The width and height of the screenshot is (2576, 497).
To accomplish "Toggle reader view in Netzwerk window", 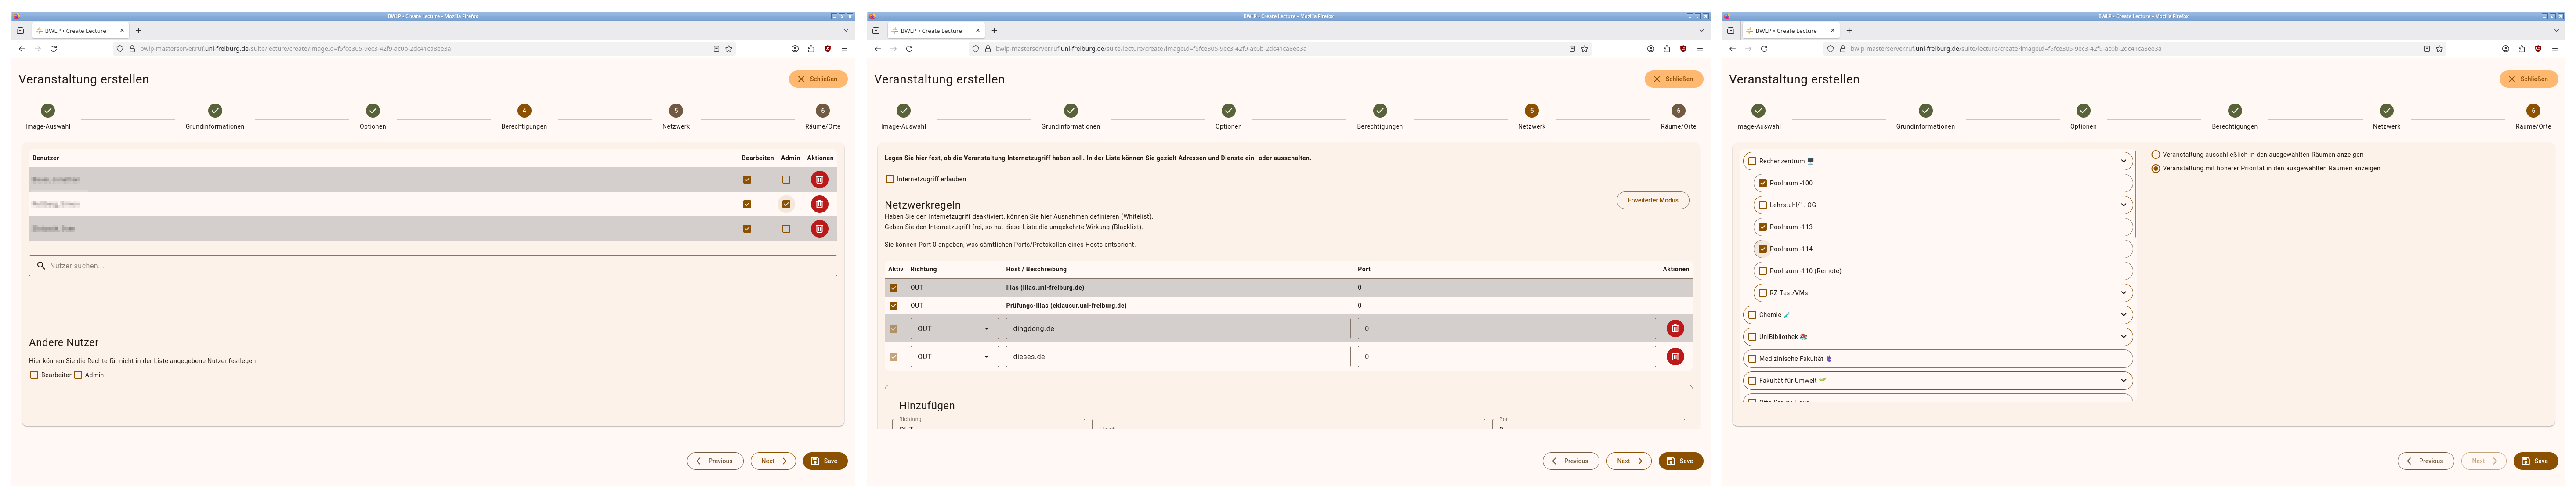I will [1572, 49].
